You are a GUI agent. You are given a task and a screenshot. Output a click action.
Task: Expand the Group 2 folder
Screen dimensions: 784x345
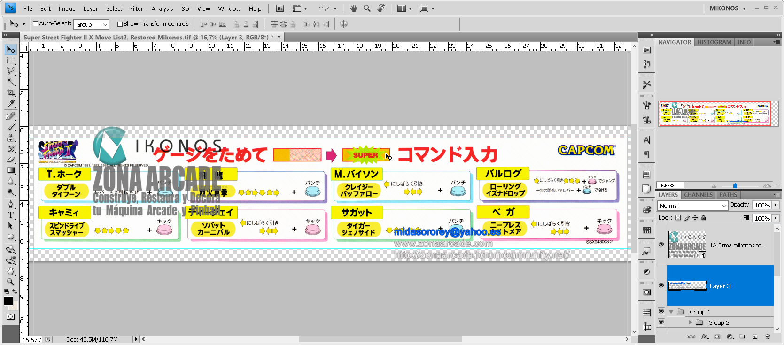[690, 322]
